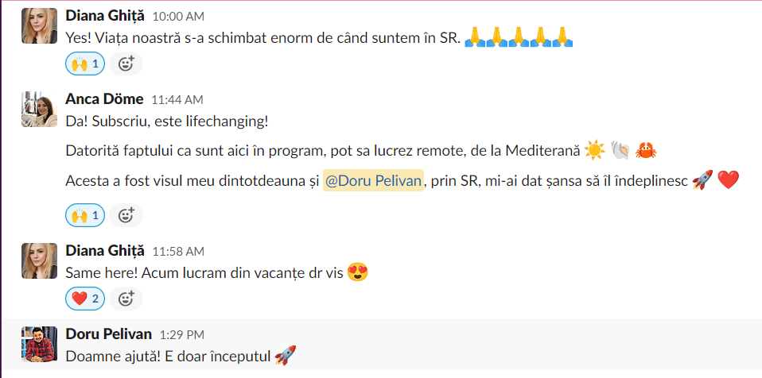Click the heart-eyes emoji in Diana's message
The image size is (762, 378).
coord(358,272)
